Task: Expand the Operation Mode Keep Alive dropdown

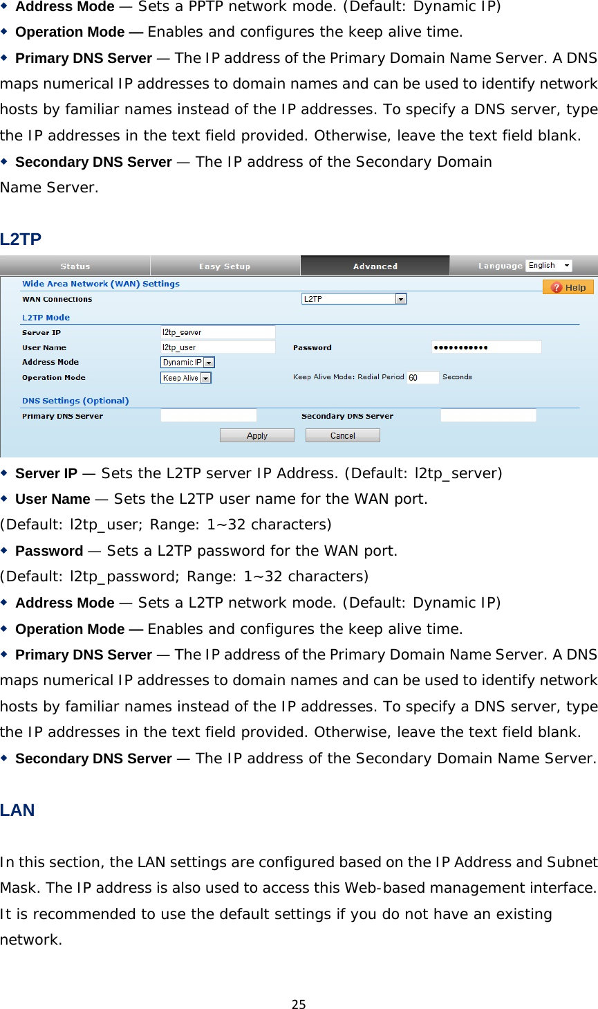Action: click(x=185, y=378)
